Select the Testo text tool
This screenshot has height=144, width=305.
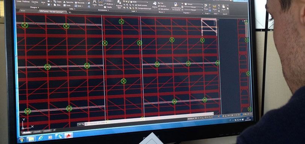(94, 3)
